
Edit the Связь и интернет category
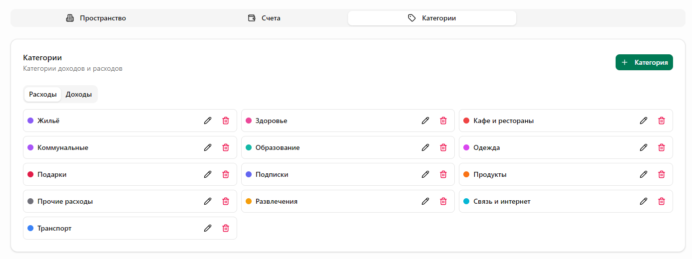pyautogui.click(x=644, y=201)
